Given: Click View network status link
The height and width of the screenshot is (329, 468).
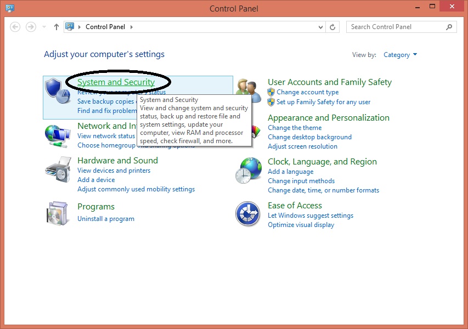Looking at the screenshot, I should [x=106, y=136].
